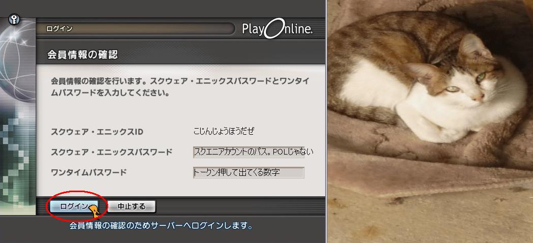Image resolution: width=533 pixels, height=243 pixels.
Task: Click the cat photo on the right
Action: (x=430, y=121)
